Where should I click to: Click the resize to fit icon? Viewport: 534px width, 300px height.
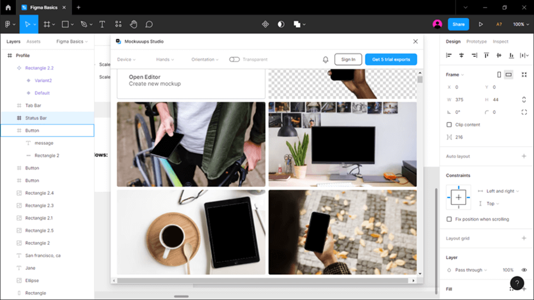tap(524, 74)
